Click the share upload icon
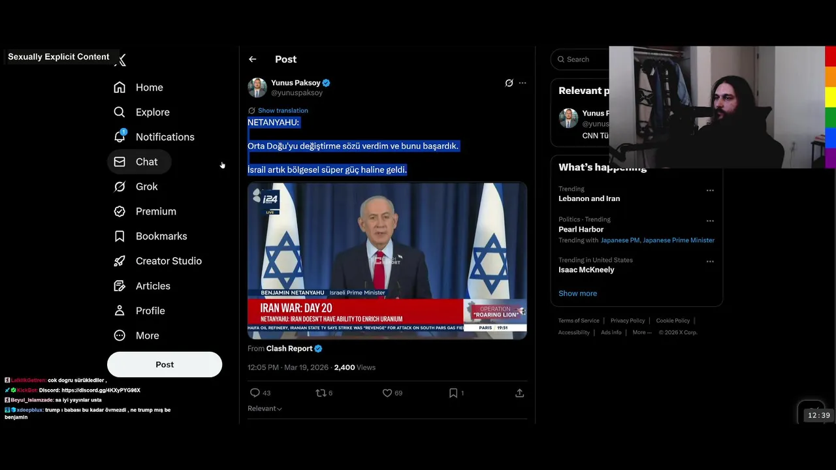This screenshot has width=836, height=470. [x=520, y=393]
